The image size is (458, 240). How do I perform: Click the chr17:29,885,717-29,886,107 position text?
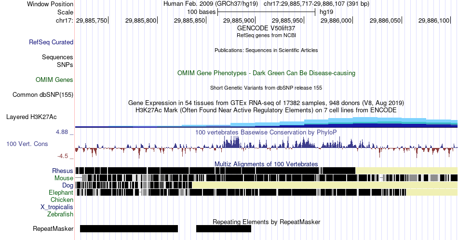click(316, 4)
